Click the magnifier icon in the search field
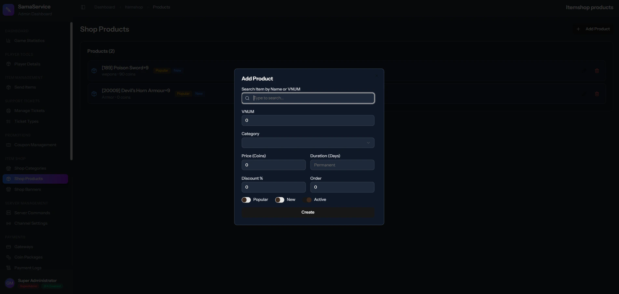Image resolution: width=619 pixels, height=294 pixels. click(247, 98)
